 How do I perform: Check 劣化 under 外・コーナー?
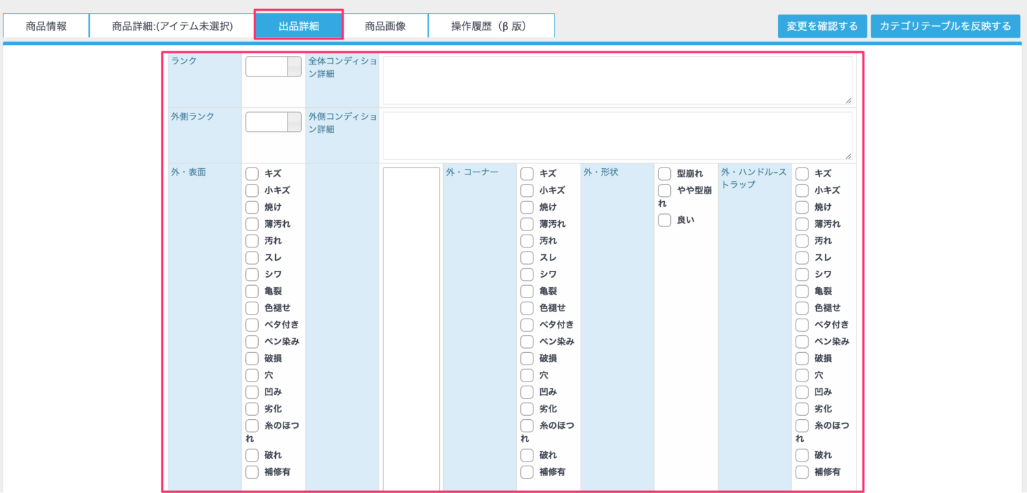(x=527, y=409)
